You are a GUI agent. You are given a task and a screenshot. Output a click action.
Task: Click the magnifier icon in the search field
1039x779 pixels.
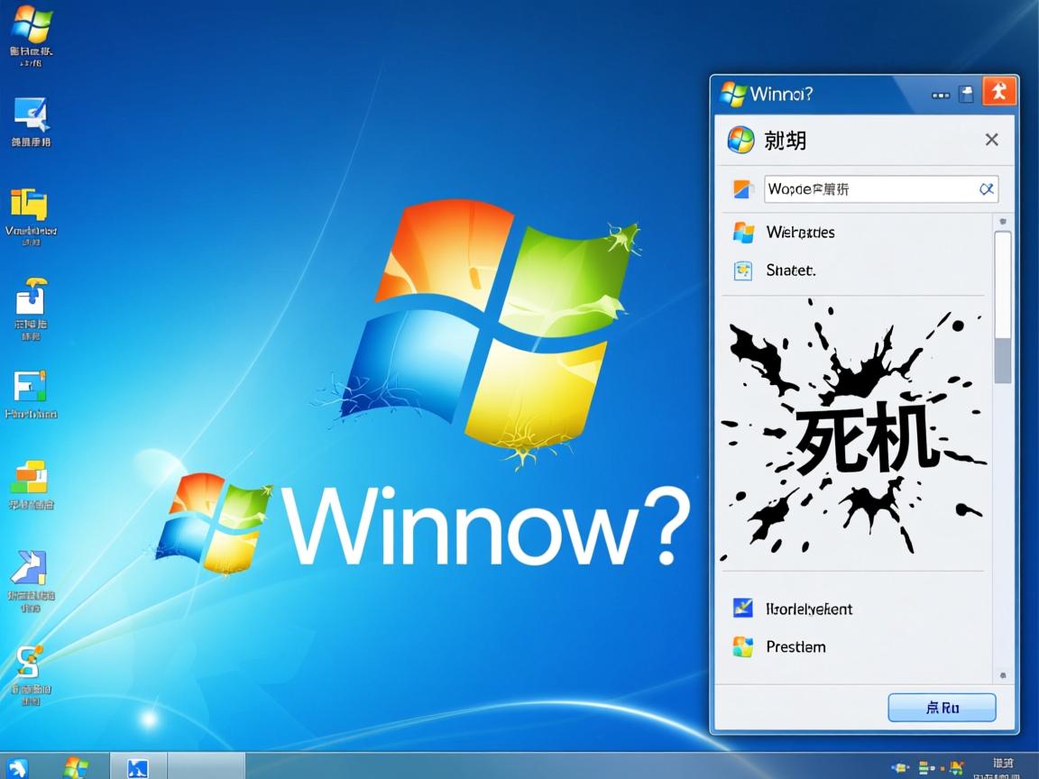click(985, 188)
